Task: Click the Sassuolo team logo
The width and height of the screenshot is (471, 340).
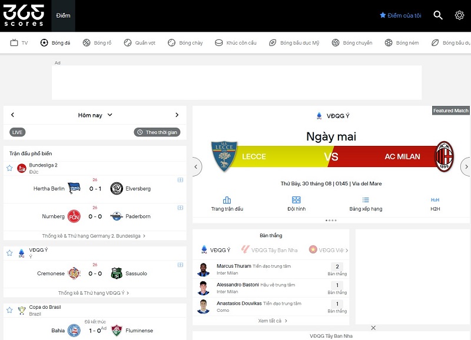Action: click(117, 274)
